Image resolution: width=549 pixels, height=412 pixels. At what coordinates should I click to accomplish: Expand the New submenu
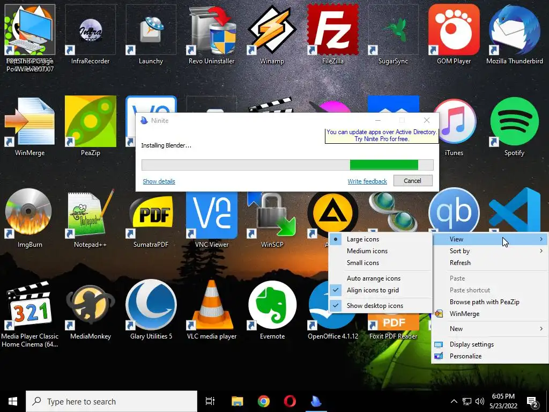click(x=490, y=329)
